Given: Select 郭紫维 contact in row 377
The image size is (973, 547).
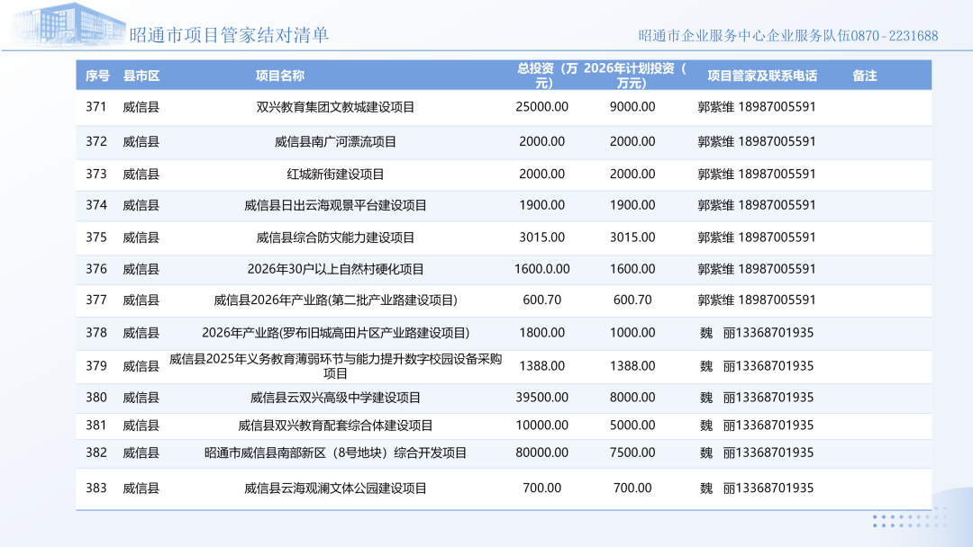Looking at the screenshot, I should (x=757, y=300).
